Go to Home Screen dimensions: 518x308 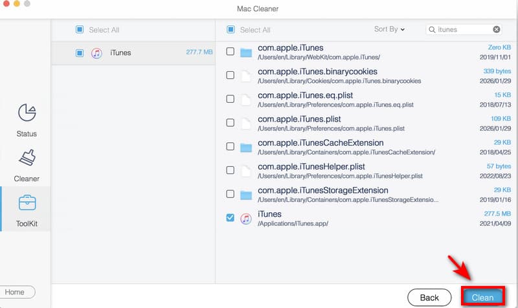click(x=14, y=292)
